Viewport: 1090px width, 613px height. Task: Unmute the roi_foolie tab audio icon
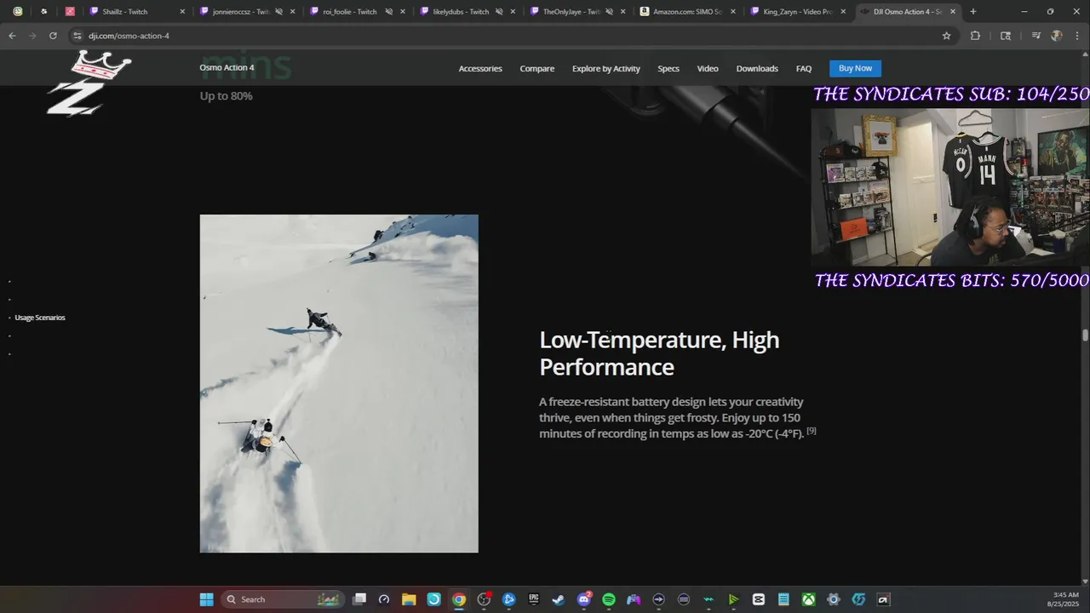[x=388, y=12]
